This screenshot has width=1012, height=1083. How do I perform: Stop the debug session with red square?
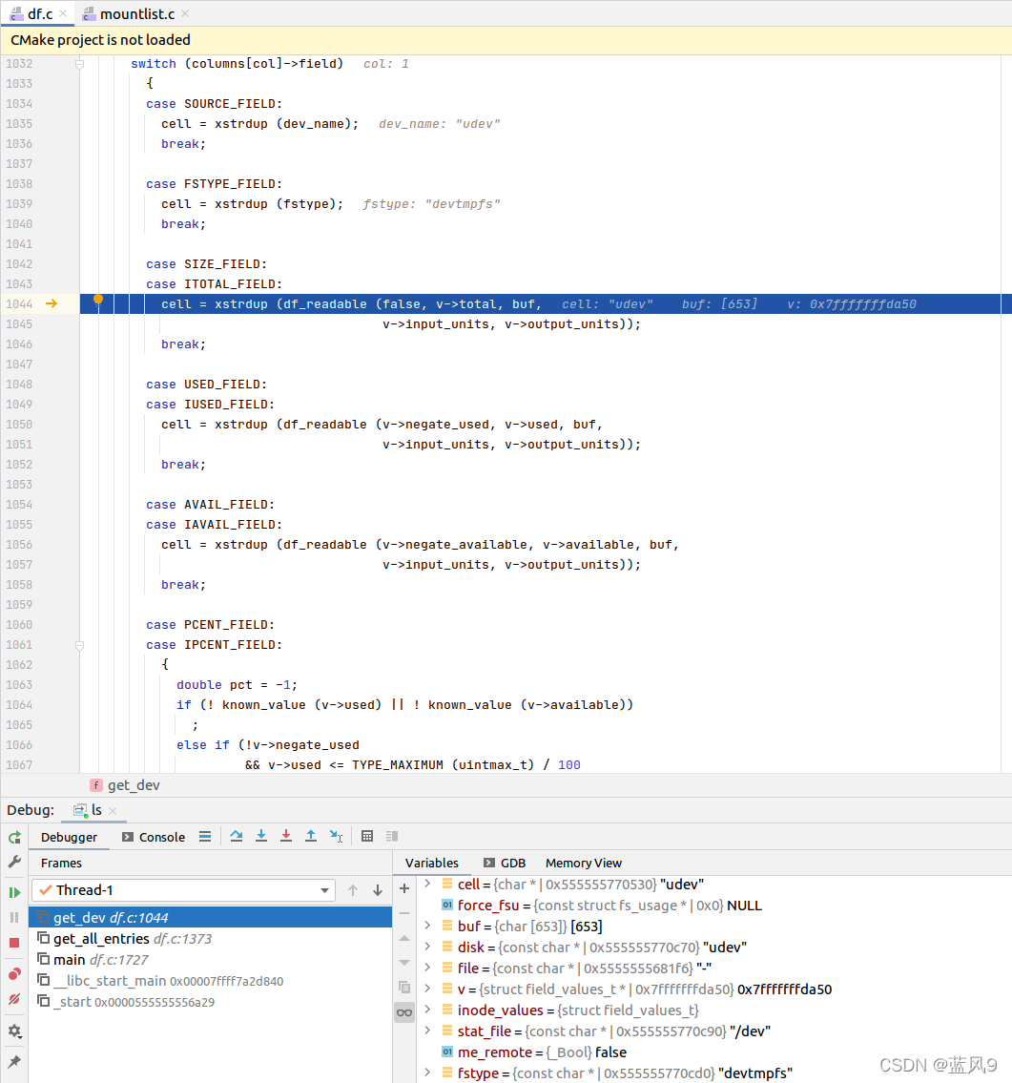click(14, 943)
